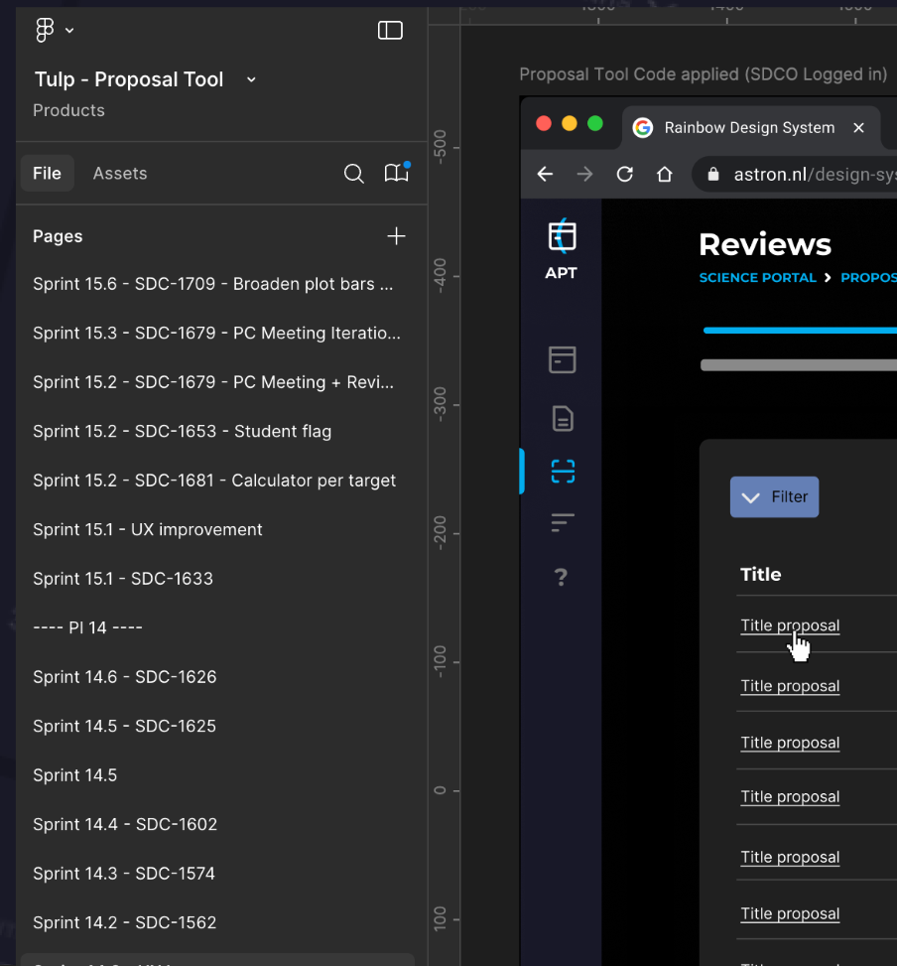The image size is (897, 966).
Task: Click the help question mark icon in APT sidebar
Action: [x=562, y=577]
